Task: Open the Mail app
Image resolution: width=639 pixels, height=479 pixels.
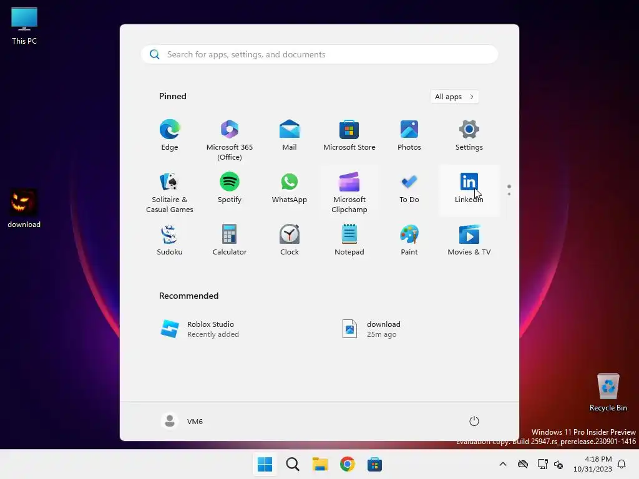Action: coord(290,135)
